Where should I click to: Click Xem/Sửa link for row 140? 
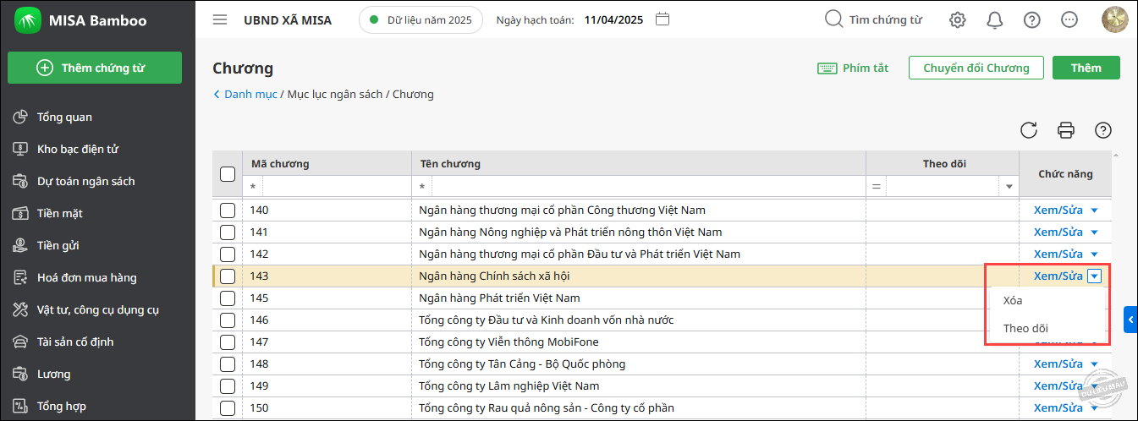(1058, 210)
